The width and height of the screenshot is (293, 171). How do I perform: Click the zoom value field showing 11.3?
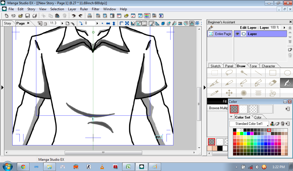pos(55,23)
